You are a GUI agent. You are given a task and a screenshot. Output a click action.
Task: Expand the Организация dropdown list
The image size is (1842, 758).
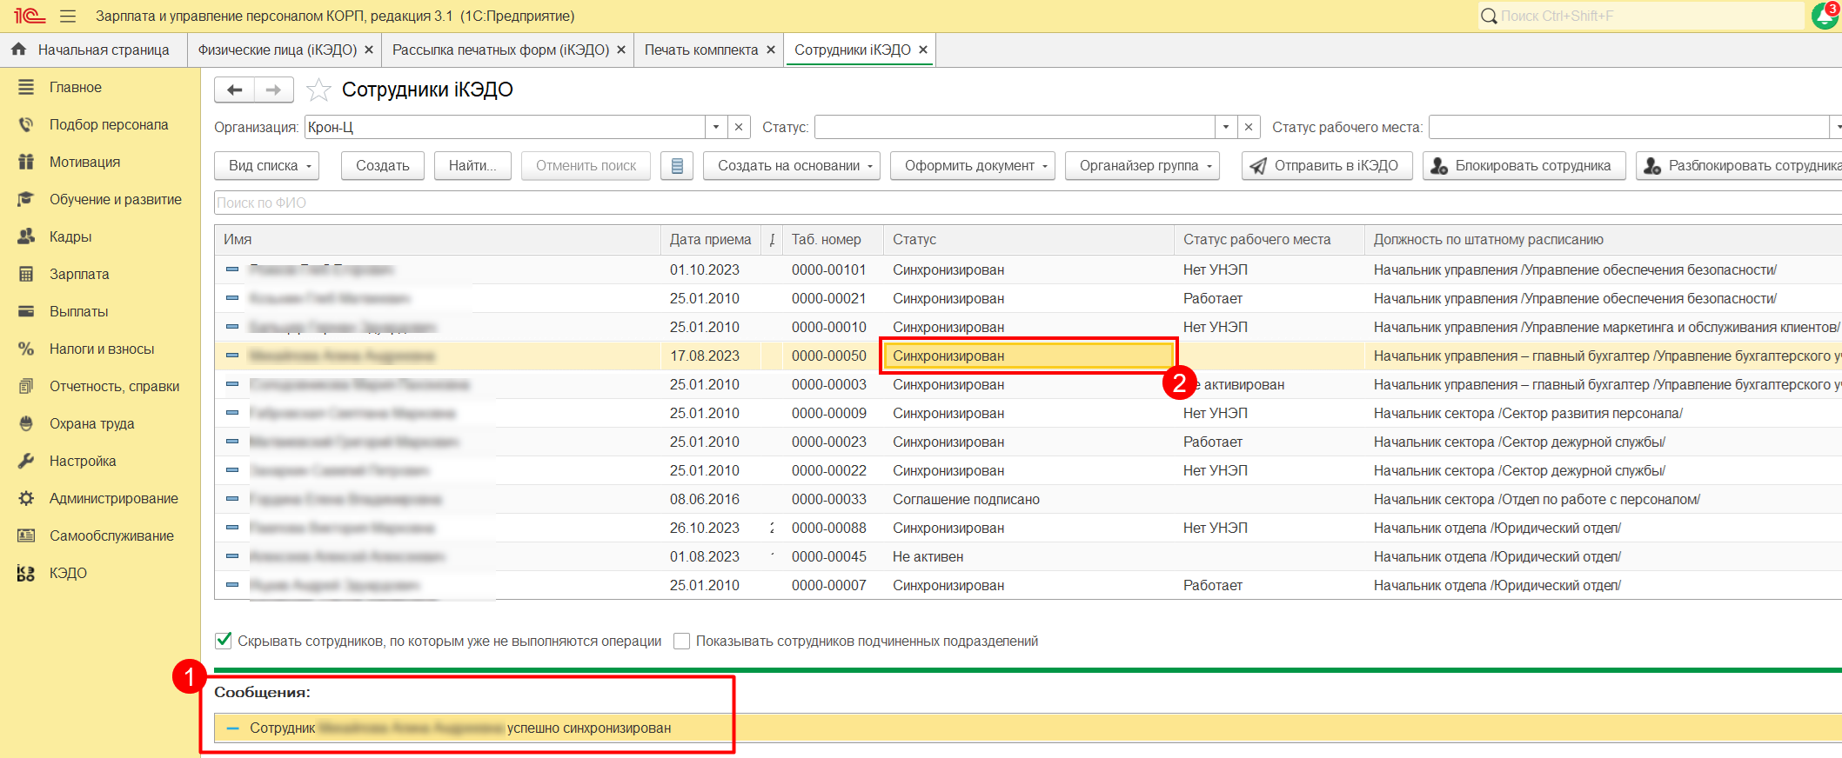pyautogui.click(x=716, y=127)
